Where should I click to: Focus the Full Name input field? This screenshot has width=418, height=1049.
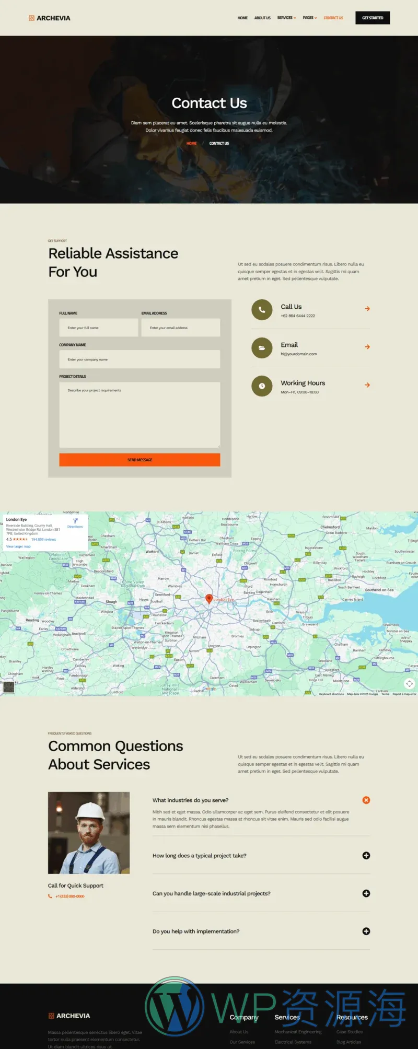[99, 328]
